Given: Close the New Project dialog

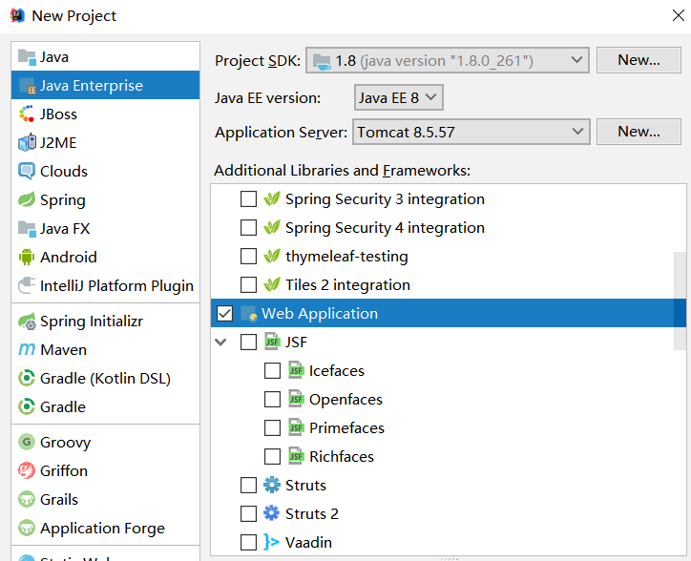Looking at the screenshot, I should (x=679, y=15).
